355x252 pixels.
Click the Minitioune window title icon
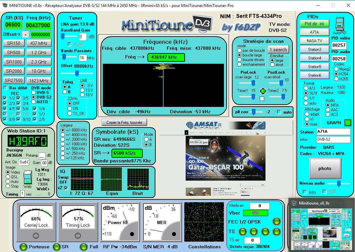(x=5, y=5)
